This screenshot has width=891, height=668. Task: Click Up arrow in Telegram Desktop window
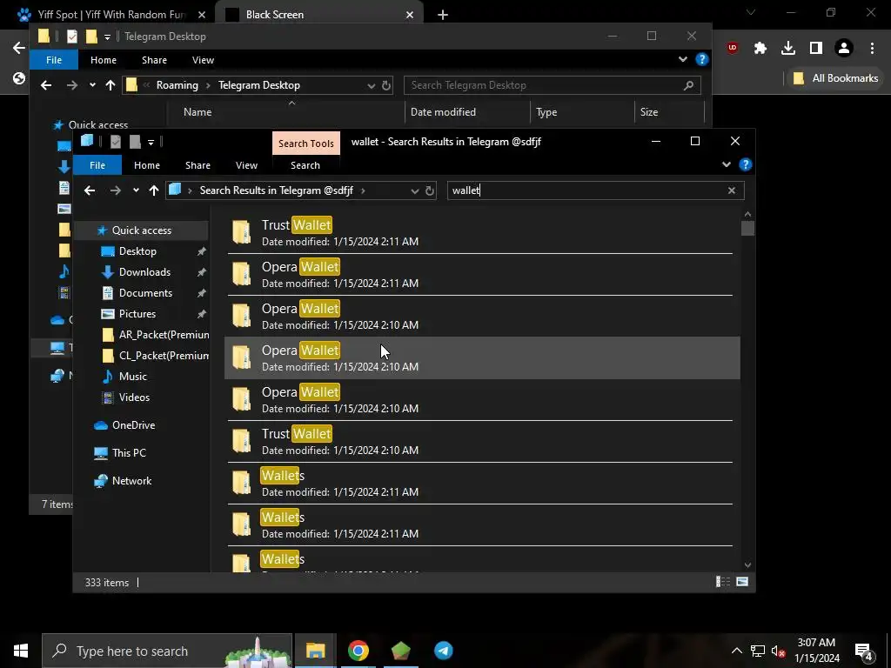tap(111, 85)
